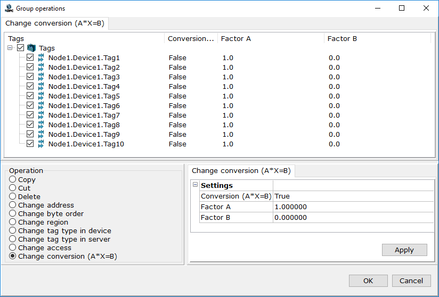Click the Tag5 tag icon
The width and height of the screenshot is (439, 297).
tap(41, 96)
